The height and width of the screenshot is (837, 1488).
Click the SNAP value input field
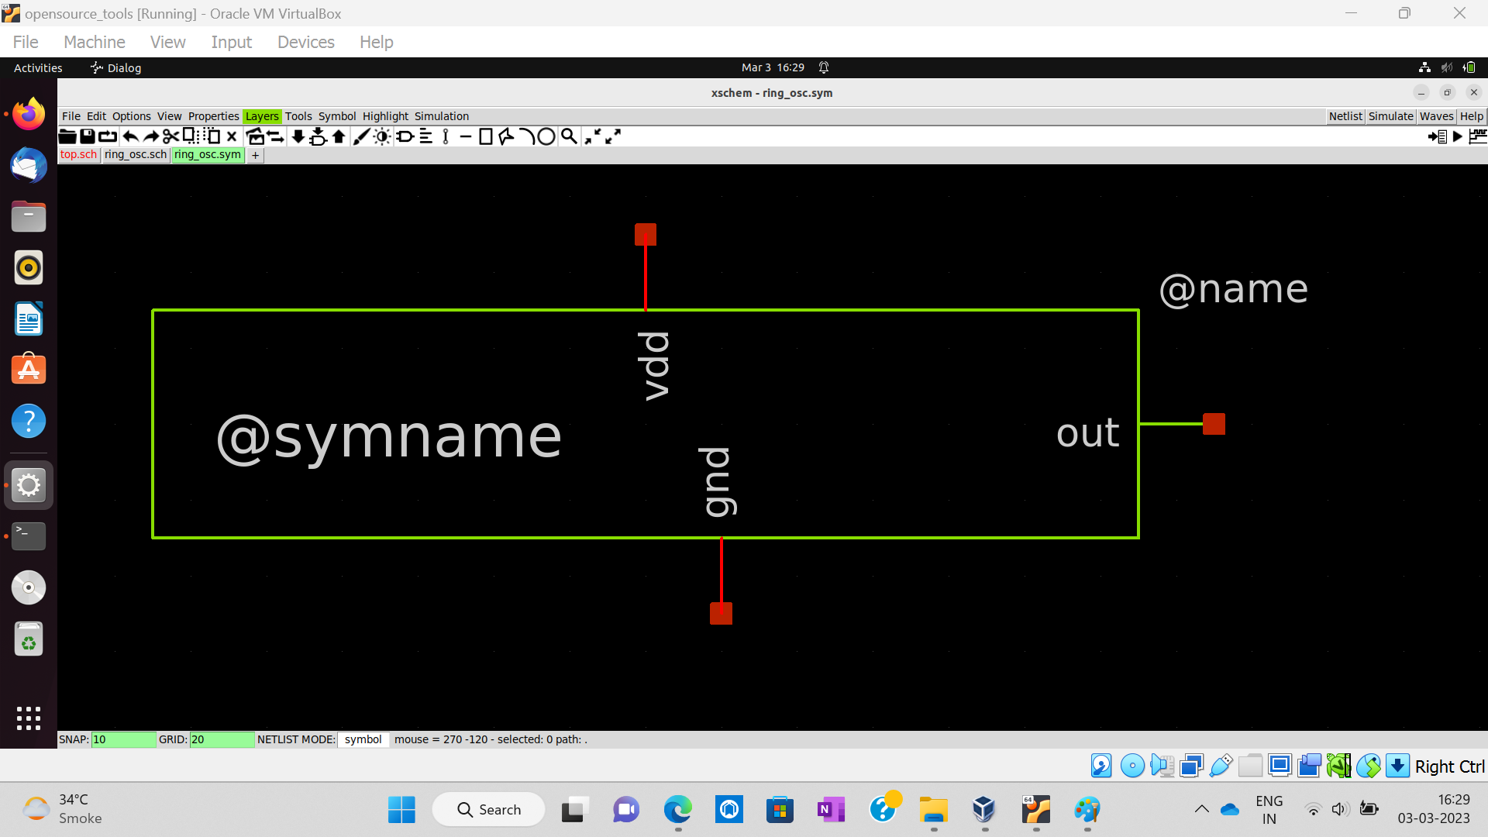[x=123, y=739]
